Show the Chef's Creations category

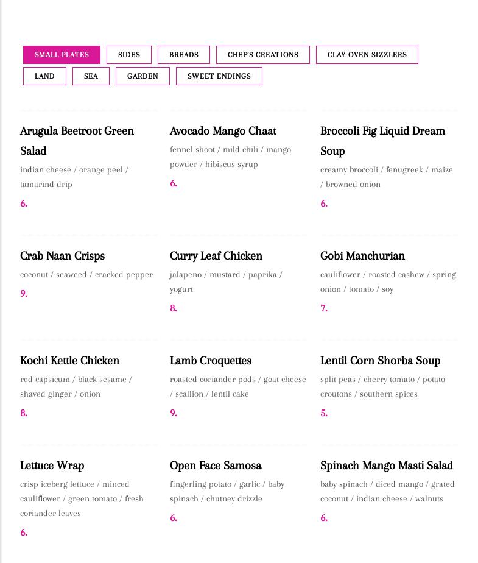pos(263,55)
